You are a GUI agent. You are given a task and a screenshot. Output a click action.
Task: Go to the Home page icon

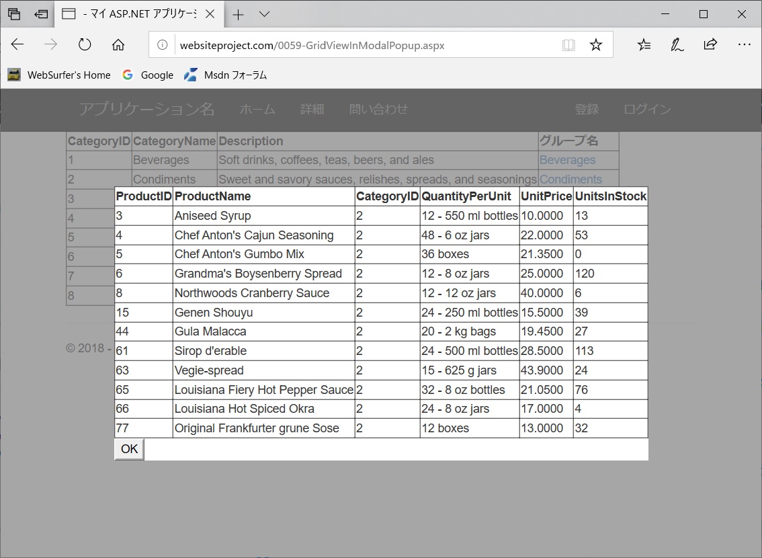click(x=118, y=45)
